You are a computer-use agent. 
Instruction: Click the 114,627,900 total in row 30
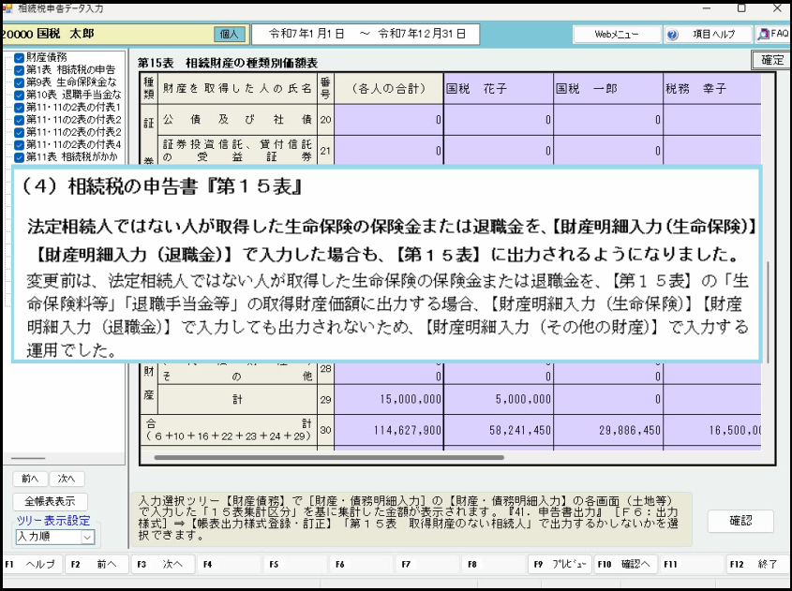coord(388,431)
